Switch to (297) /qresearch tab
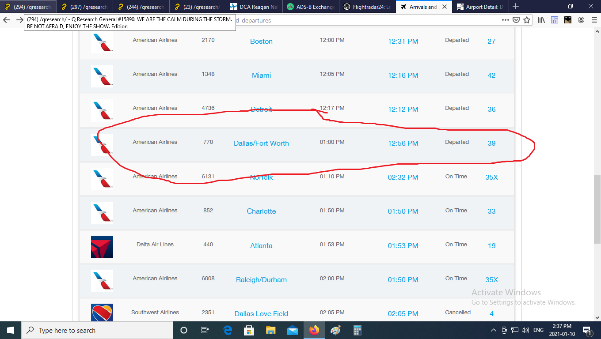 pos(85,7)
